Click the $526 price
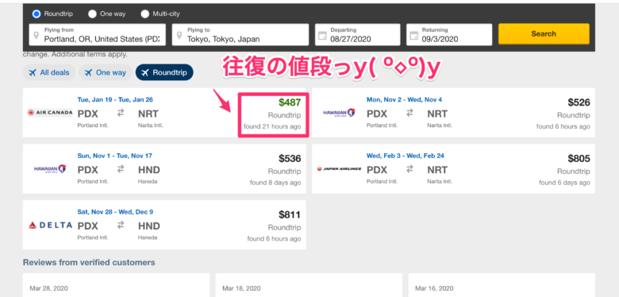 579,102
